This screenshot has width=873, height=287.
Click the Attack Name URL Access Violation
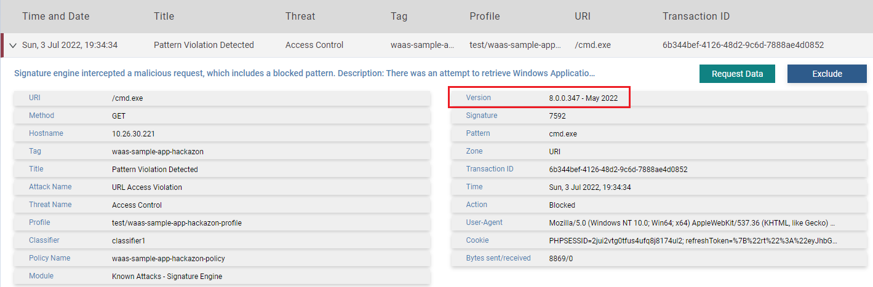click(147, 187)
